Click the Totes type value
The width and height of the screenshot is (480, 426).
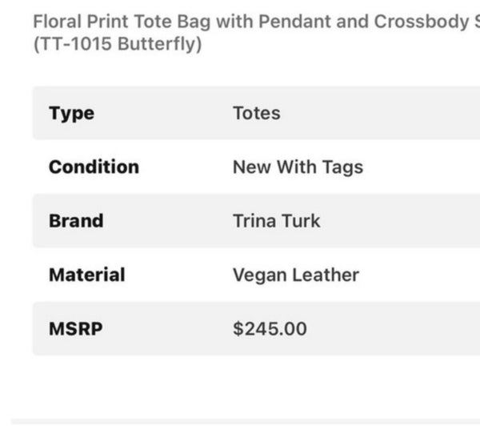point(257,113)
